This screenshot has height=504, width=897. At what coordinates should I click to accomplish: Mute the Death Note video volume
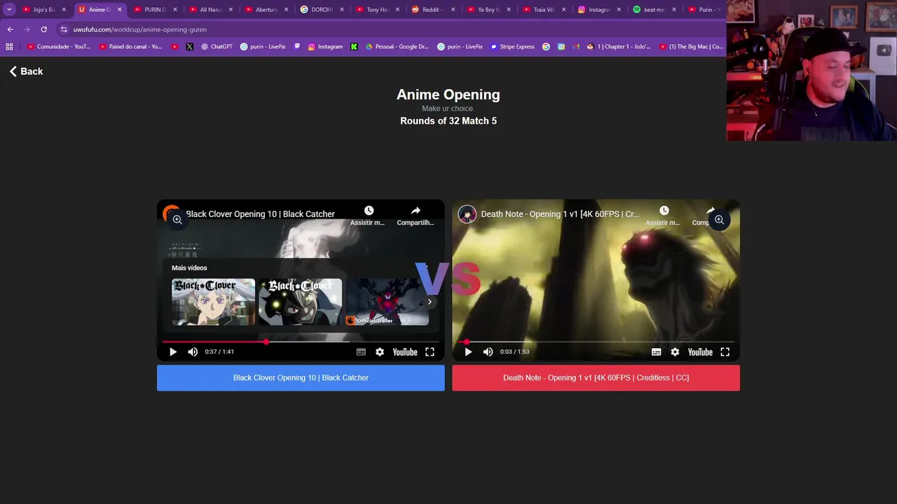click(488, 352)
